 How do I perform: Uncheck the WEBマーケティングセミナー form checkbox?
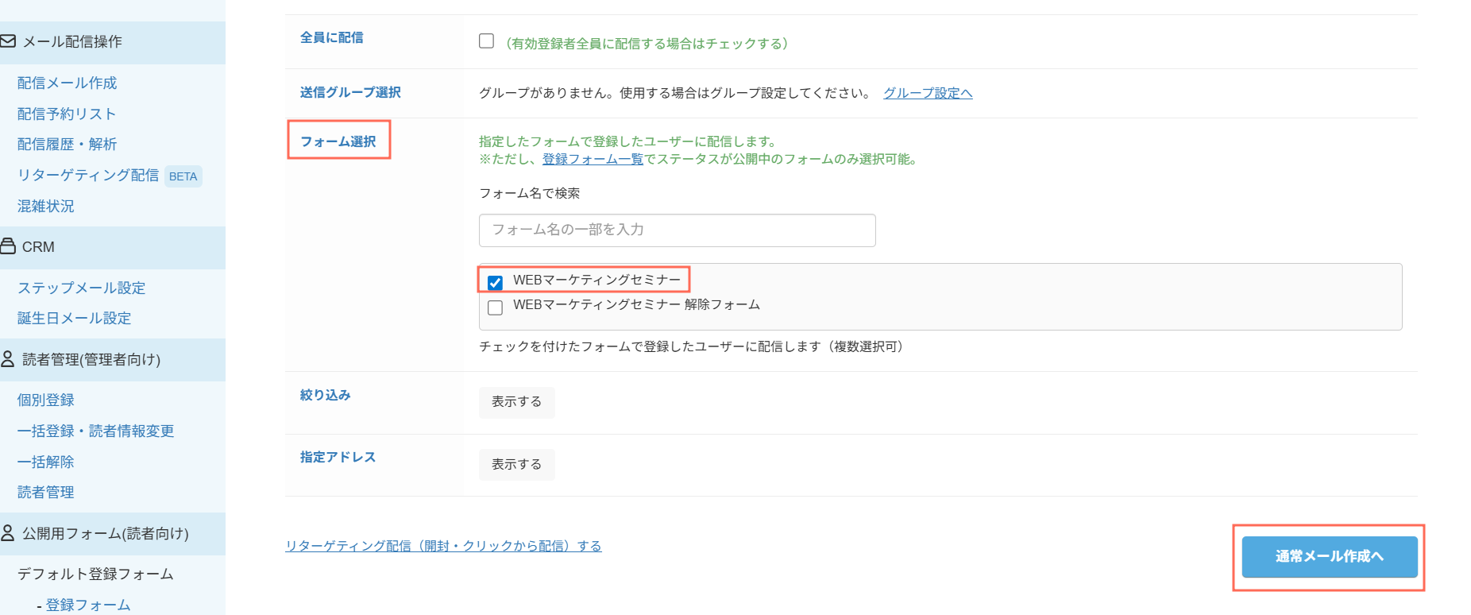pos(496,282)
